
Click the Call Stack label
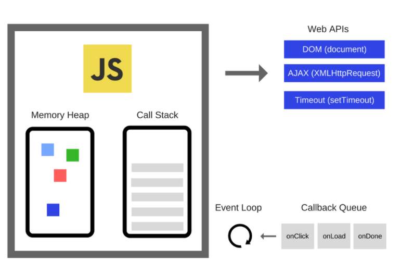[x=157, y=115]
